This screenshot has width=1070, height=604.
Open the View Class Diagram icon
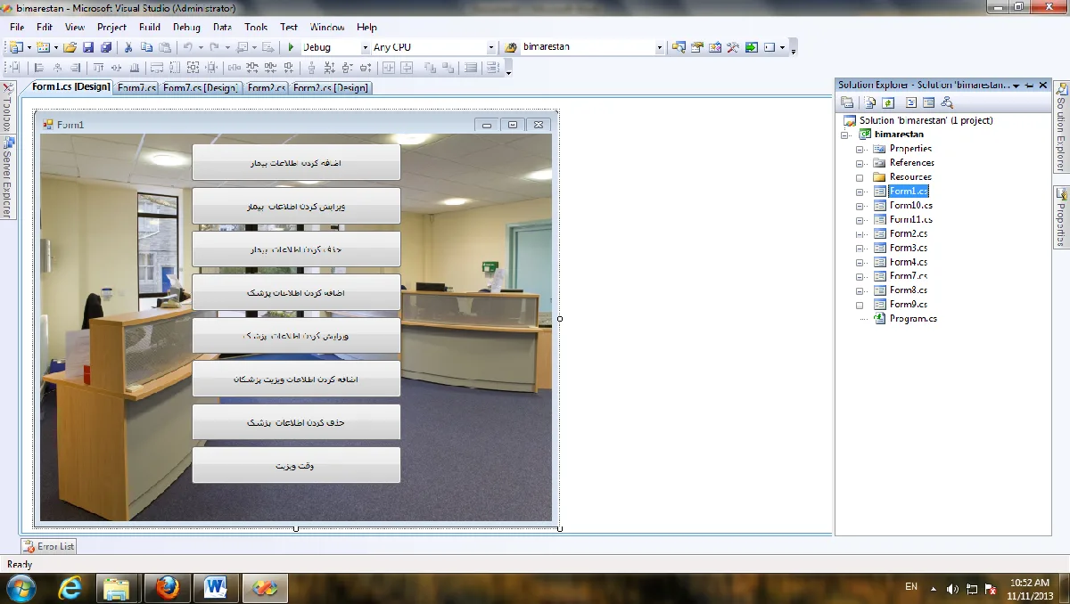tap(945, 102)
